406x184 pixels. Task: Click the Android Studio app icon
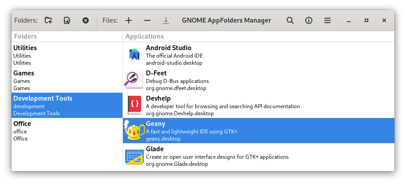click(x=134, y=55)
